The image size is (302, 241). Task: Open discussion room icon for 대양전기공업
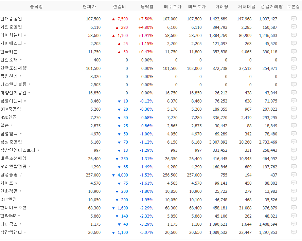click(294, 93)
